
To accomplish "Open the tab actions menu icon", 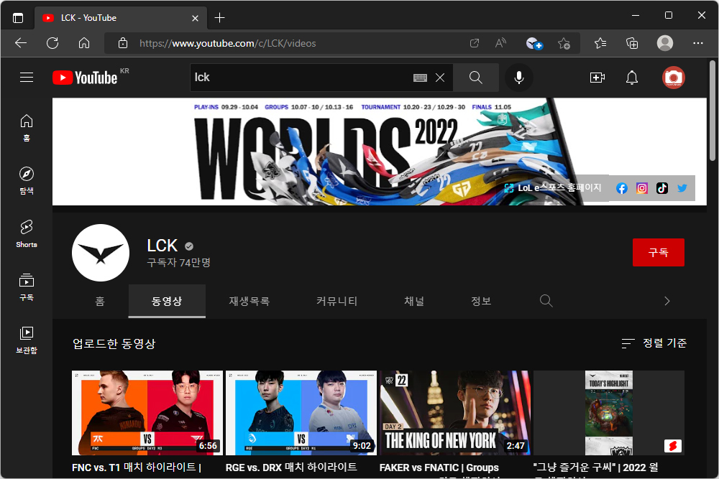I will pos(18,18).
